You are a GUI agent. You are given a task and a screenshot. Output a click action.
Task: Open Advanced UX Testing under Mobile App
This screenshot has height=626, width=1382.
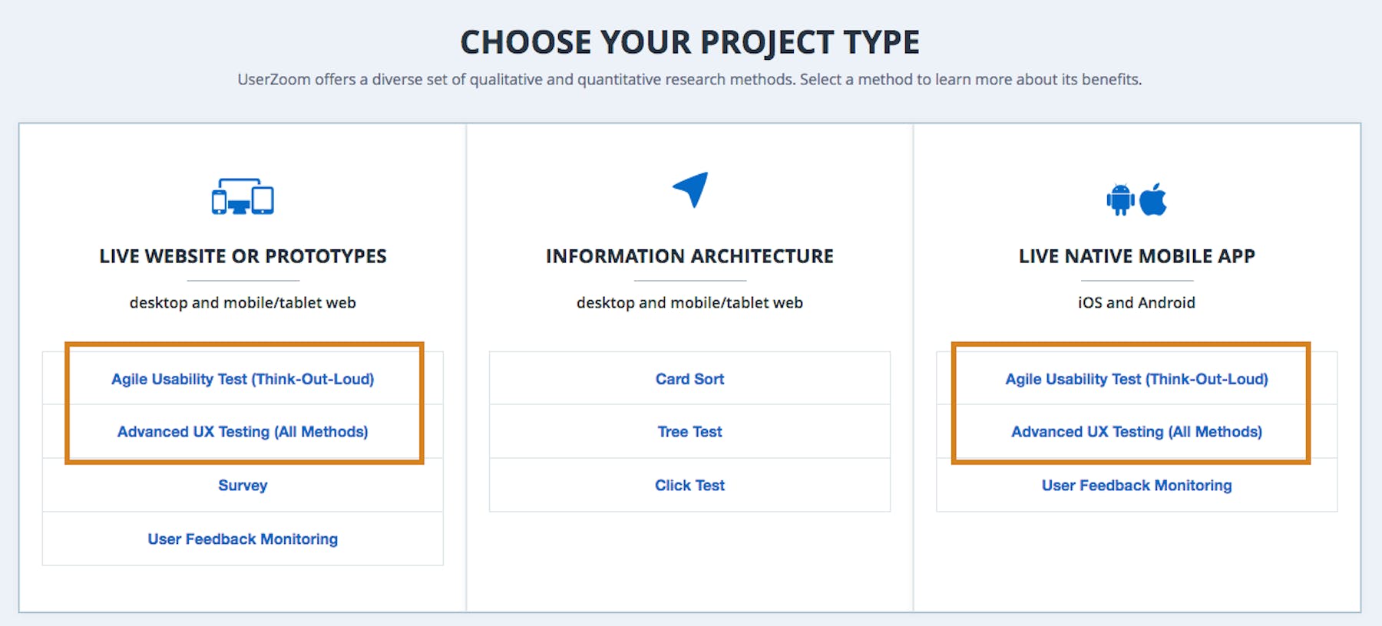[x=1136, y=432]
